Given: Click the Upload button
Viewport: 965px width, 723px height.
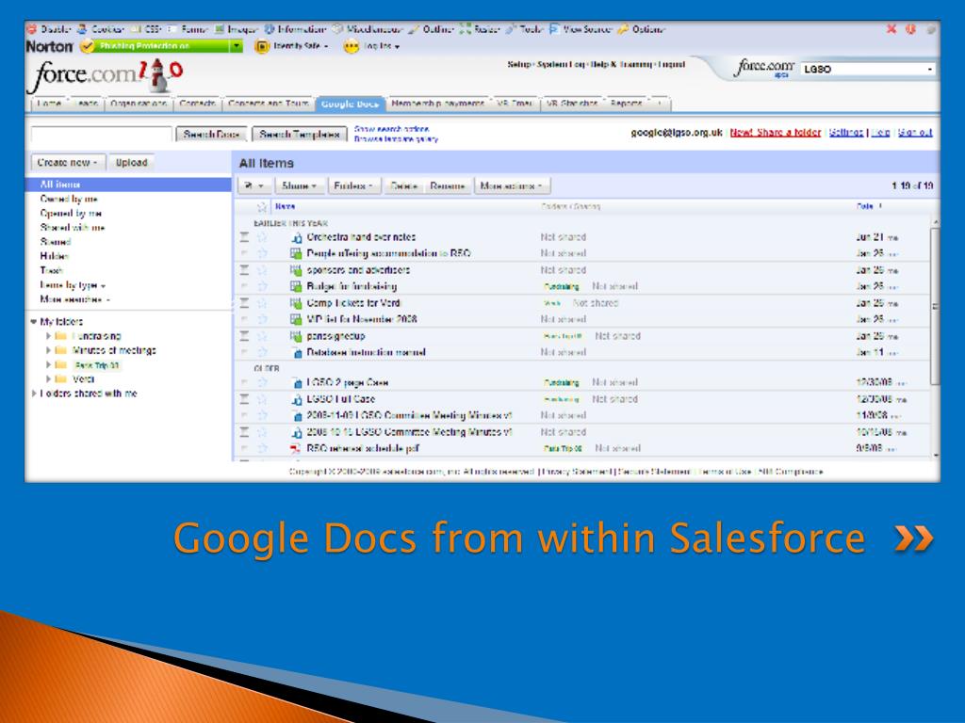Looking at the screenshot, I should pyautogui.click(x=132, y=162).
